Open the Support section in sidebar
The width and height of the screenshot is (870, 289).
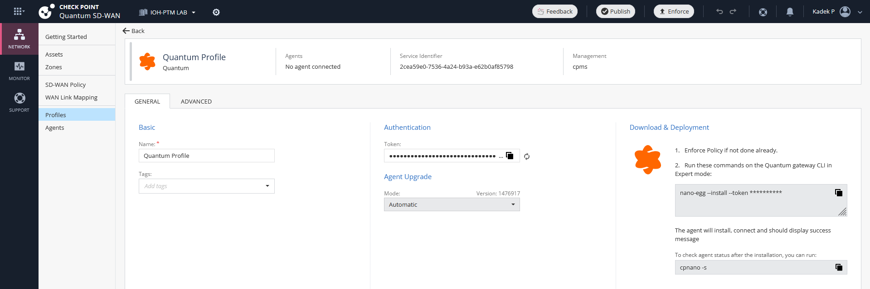click(19, 102)
